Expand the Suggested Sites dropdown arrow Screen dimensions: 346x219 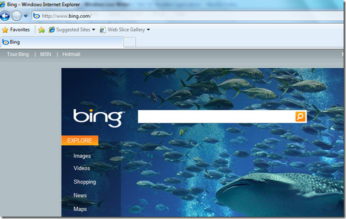[x=94, y=30]
